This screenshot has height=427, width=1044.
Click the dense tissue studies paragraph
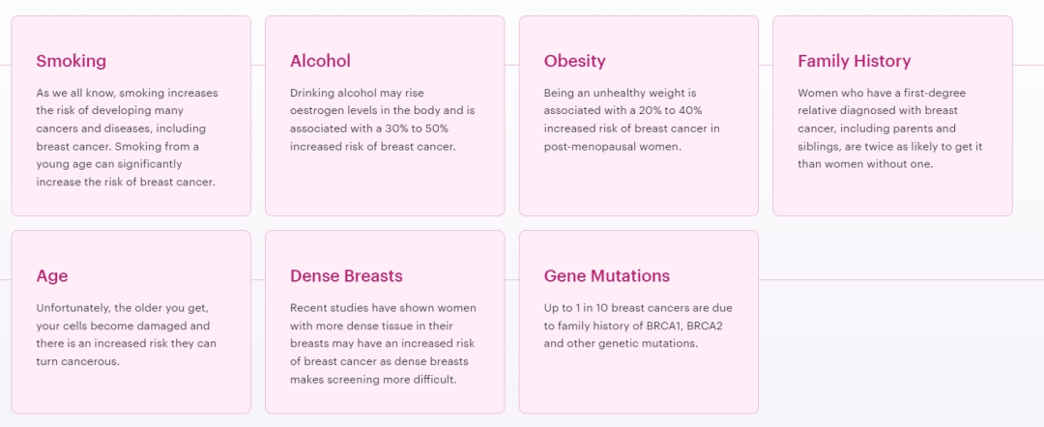383,344
